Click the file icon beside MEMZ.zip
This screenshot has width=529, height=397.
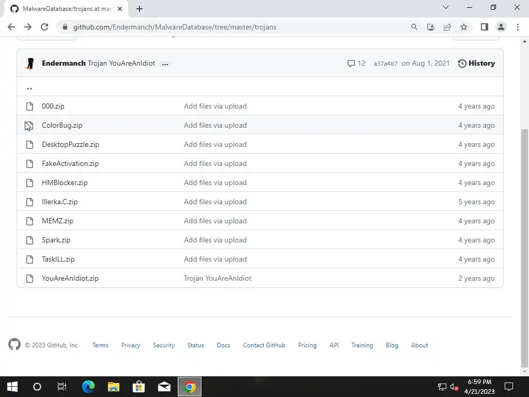tap(29, 221)
